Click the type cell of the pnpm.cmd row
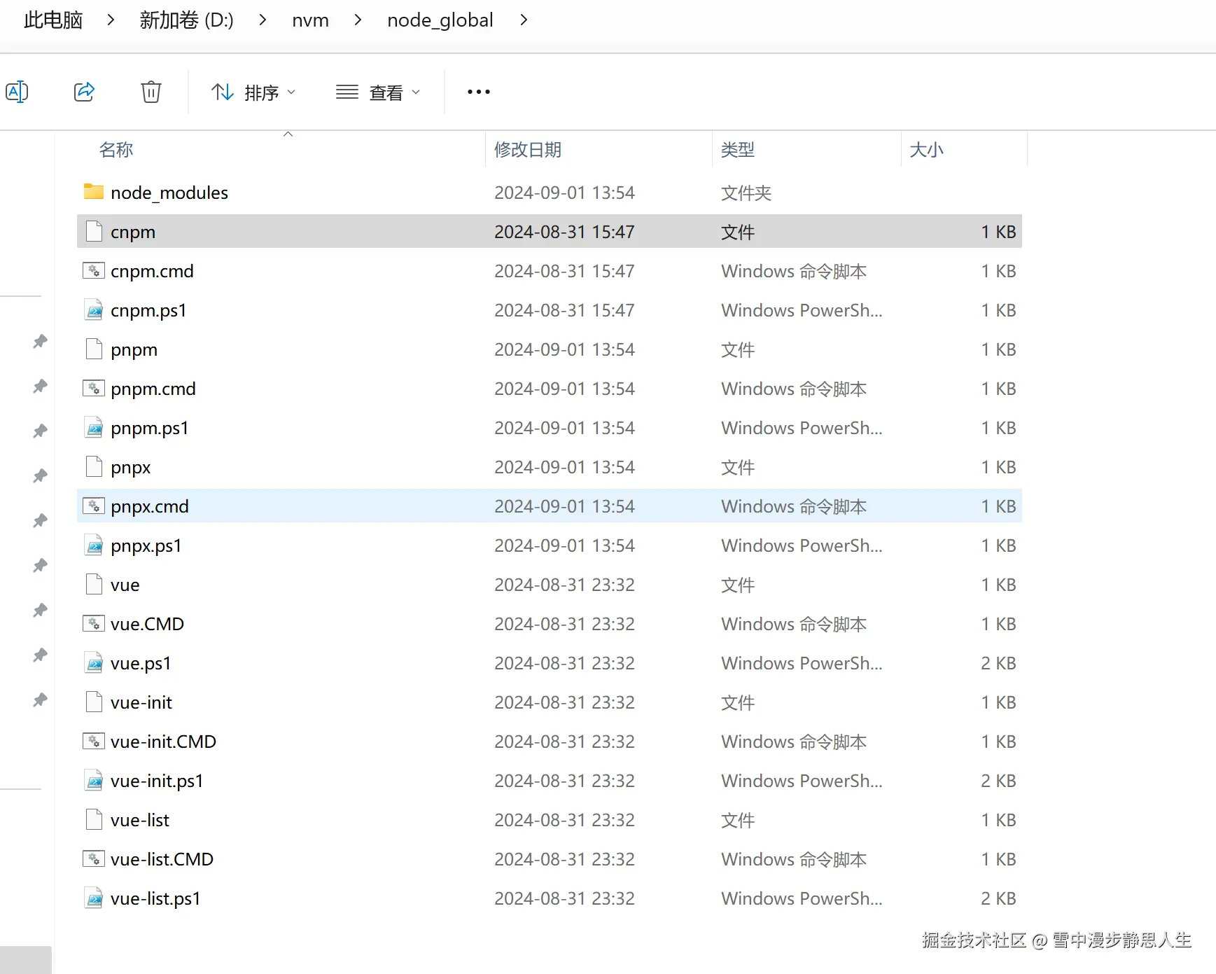The image size is (1216, 974). [x=794, y=389]
